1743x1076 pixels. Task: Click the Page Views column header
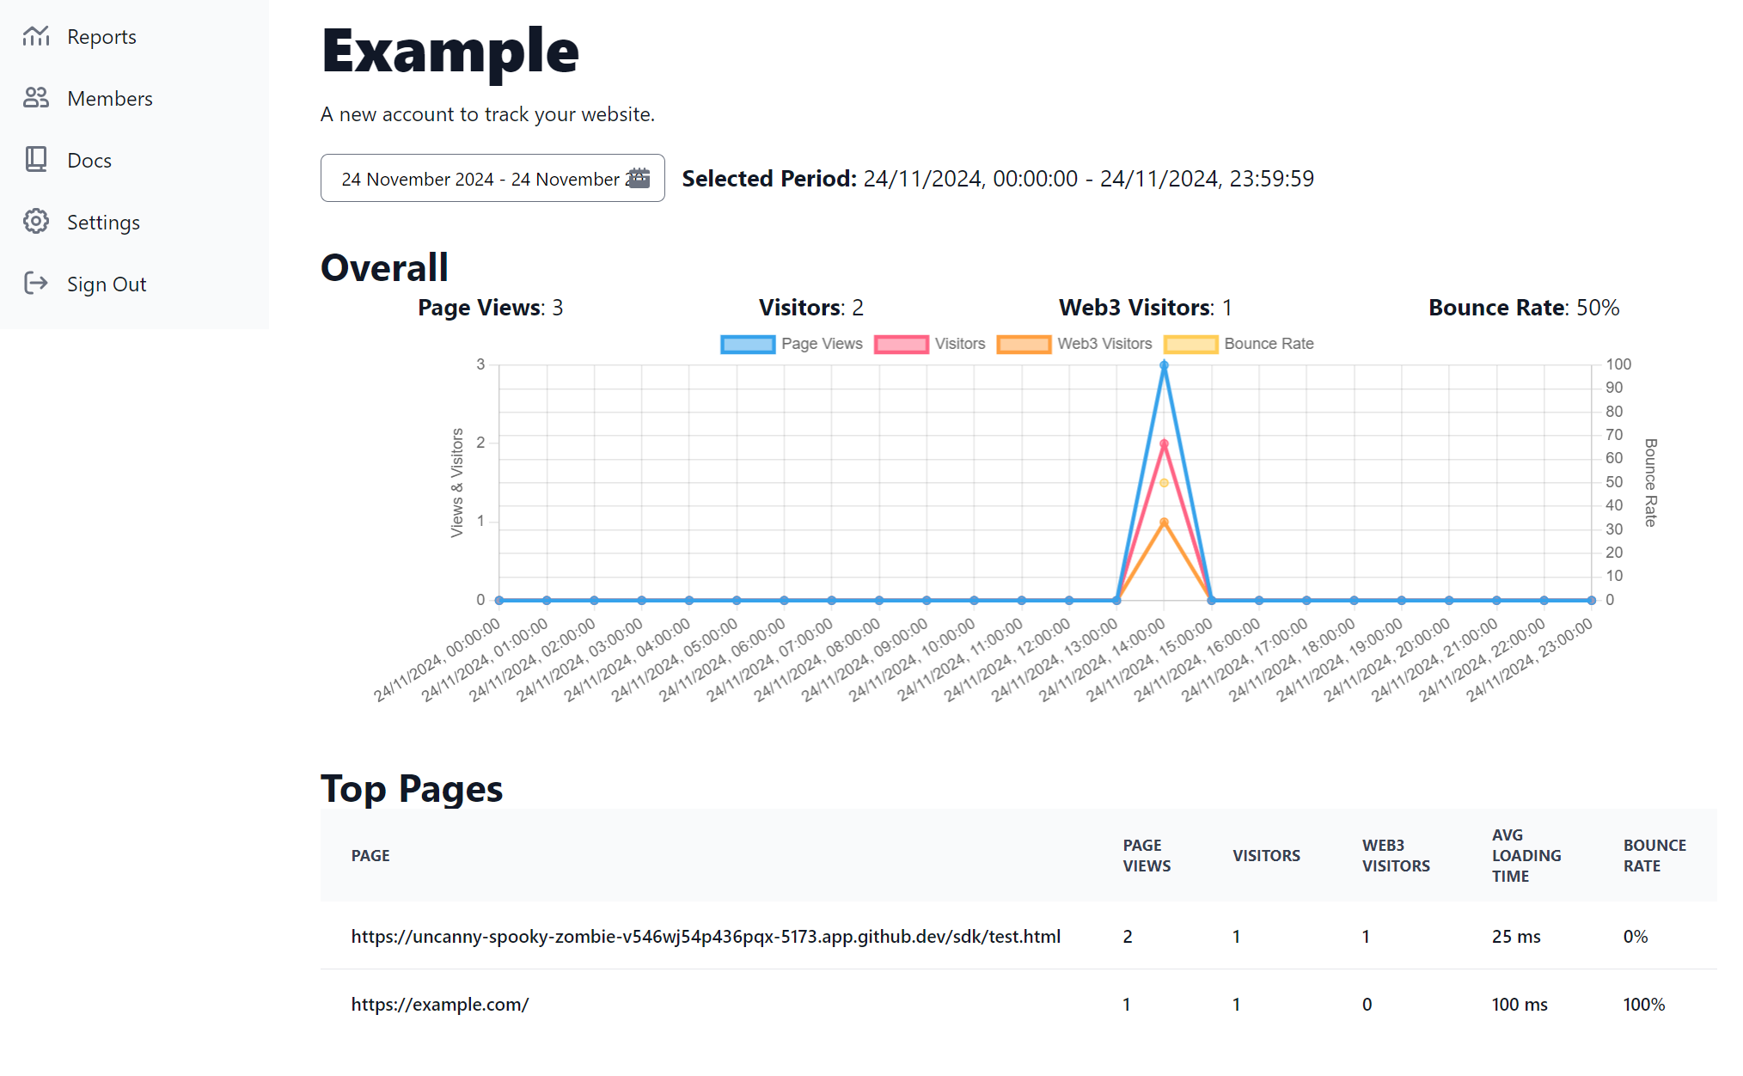coord(1146,856)
